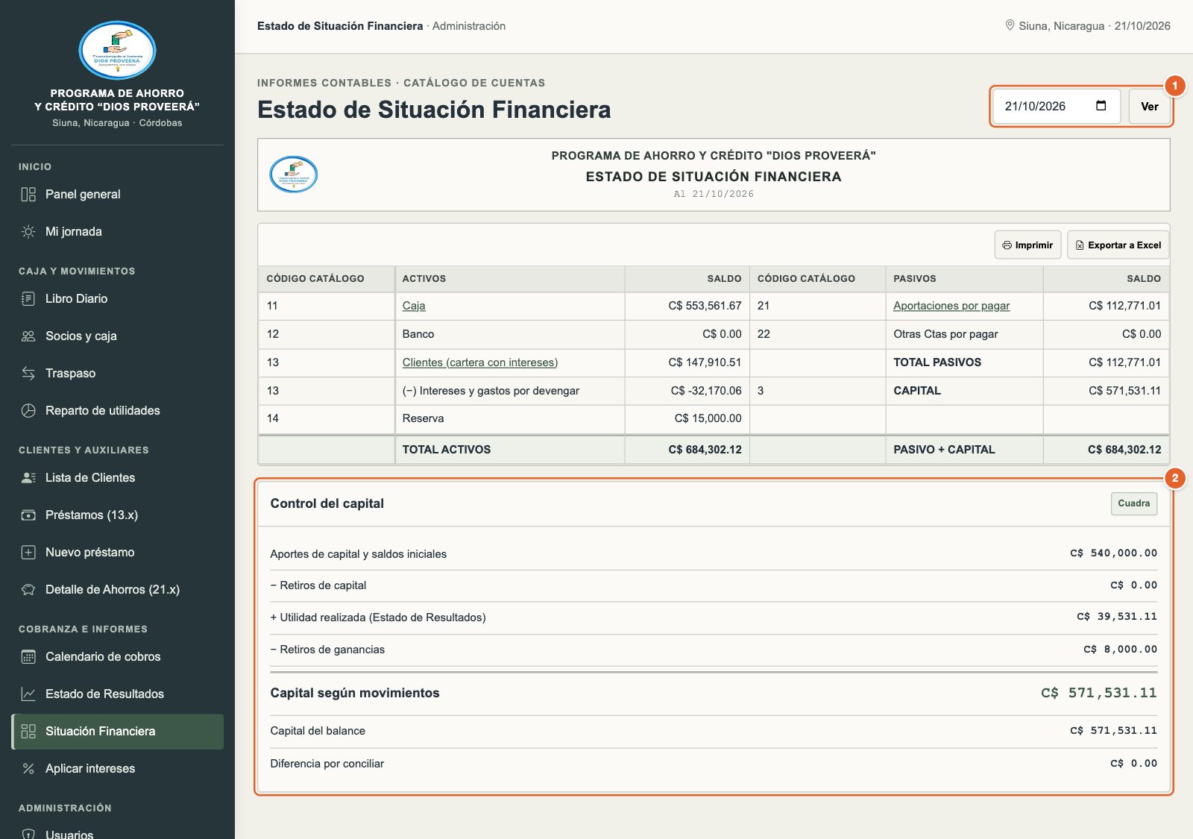The width and height of the screenshot is (1193, 839).
Task: Click the date input showing 21/10/2026
Action: point(1056,107)
